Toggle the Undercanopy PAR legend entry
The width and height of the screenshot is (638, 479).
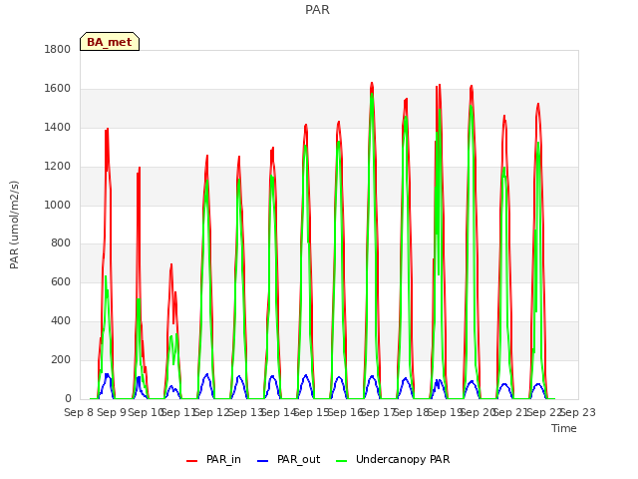click(x=393, y=459)
